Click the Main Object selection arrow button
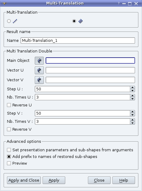 (39, 61)
